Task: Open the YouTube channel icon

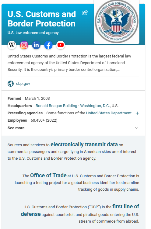Action: click(x=61, y=45)
